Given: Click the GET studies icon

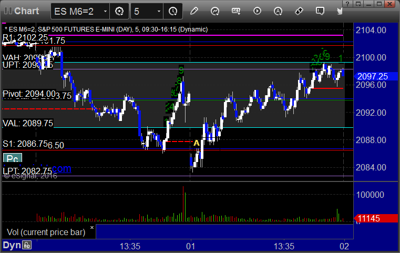Looking at the screenshot, I should 236,11.
